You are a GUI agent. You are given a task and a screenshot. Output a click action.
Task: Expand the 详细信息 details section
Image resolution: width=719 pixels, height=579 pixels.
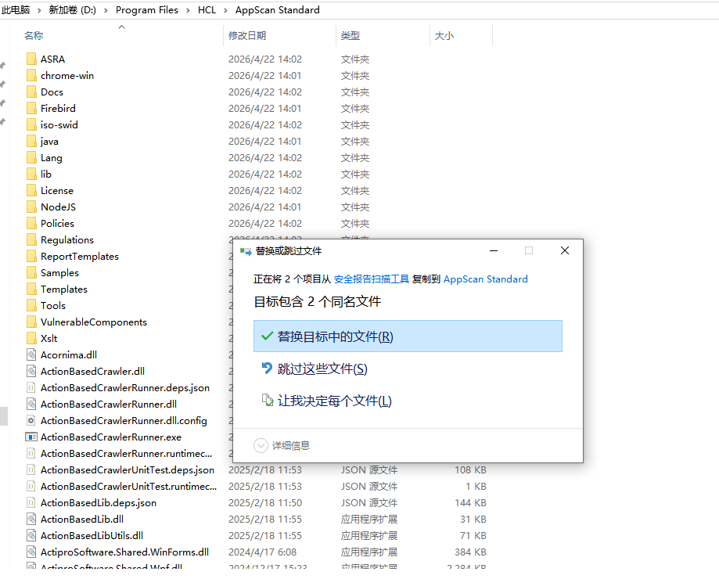261,445
